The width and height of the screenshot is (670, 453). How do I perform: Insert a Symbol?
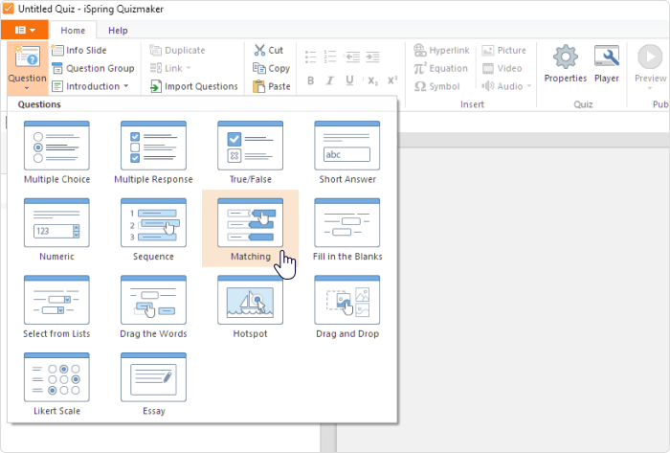(437, 86)
